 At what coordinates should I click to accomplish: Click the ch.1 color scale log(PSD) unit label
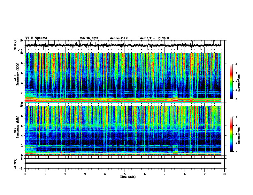239,83
